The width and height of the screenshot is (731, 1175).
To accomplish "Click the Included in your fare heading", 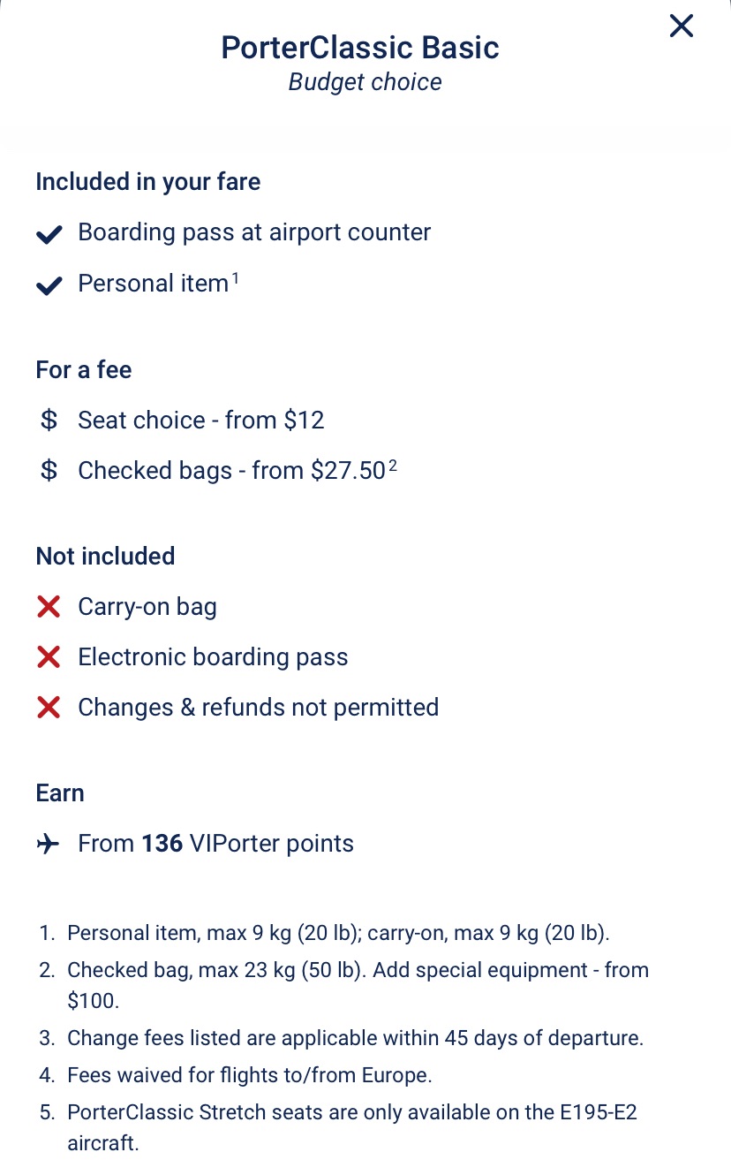I will [x=148, y=182].
